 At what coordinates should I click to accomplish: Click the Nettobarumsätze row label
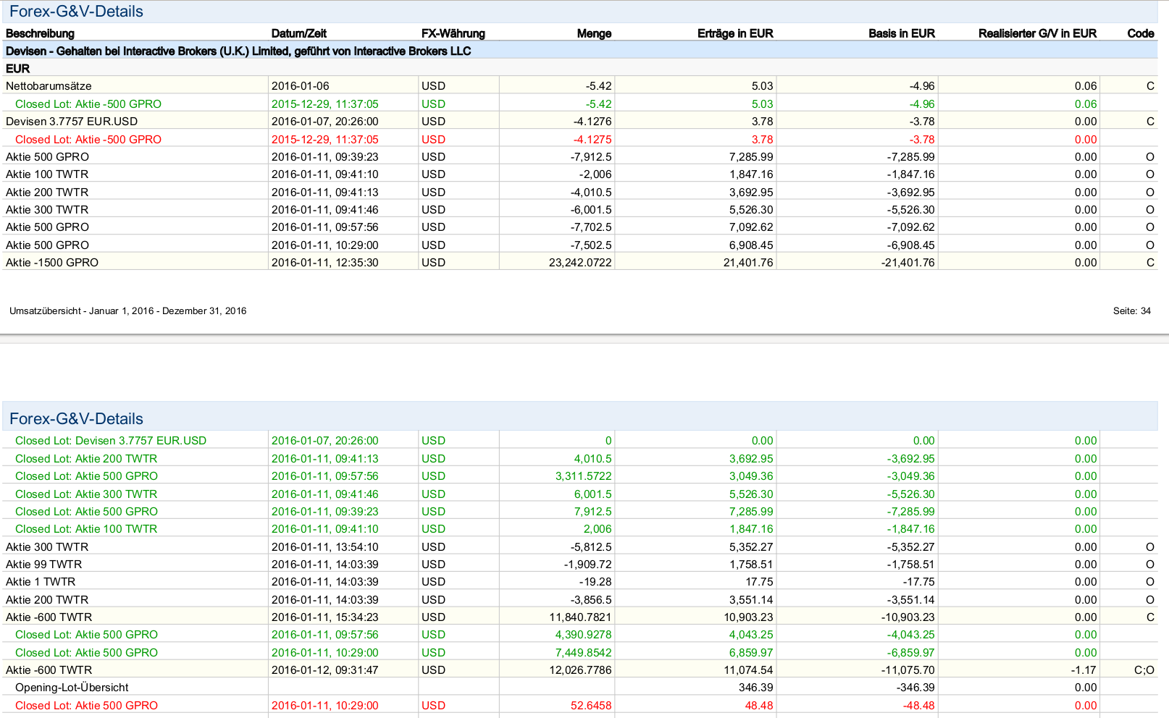49,86
